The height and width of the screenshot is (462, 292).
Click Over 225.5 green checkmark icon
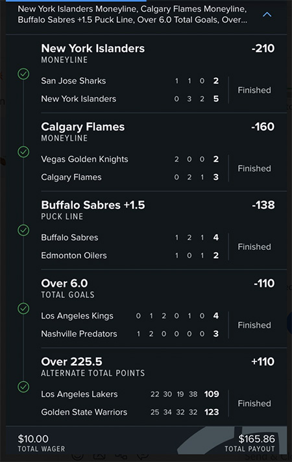click(23, 387)
